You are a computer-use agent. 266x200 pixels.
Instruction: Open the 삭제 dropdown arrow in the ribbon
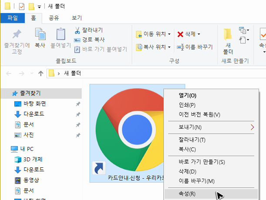[x=199, y=34]
